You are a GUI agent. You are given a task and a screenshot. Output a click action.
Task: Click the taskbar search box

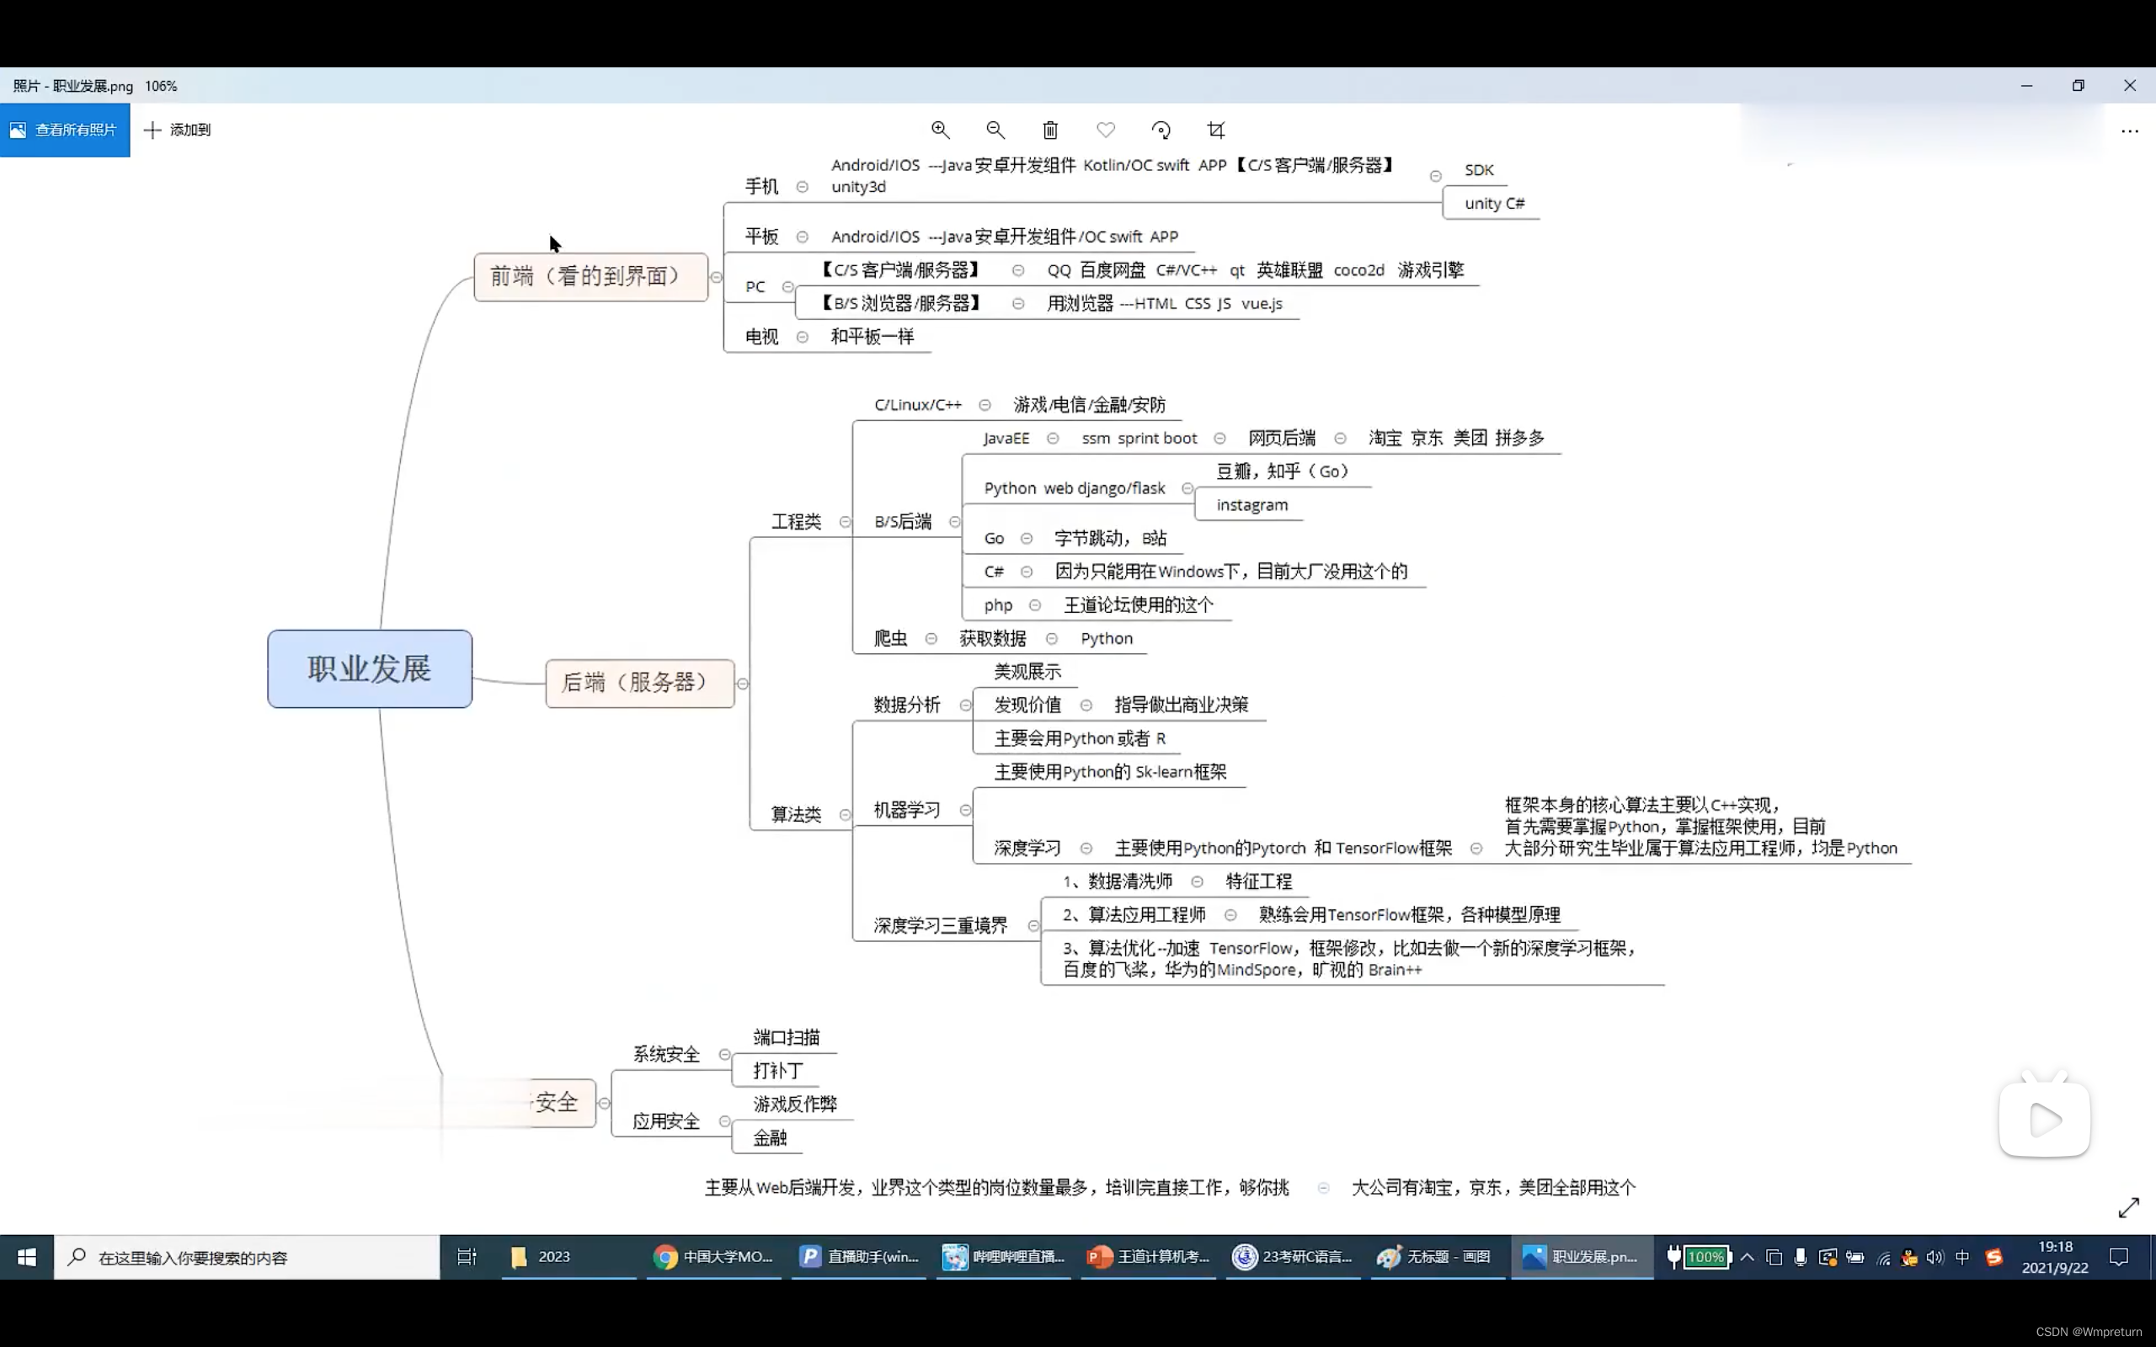pos(247,1257)
